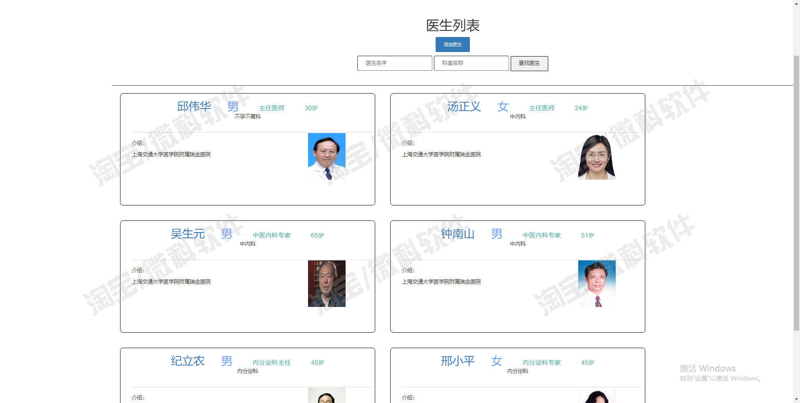The height and width of the screenshot is (403, 800).
Task: Click 中内科 department under 钟南山
Action: pyautogui.click(x=518, y=244)
